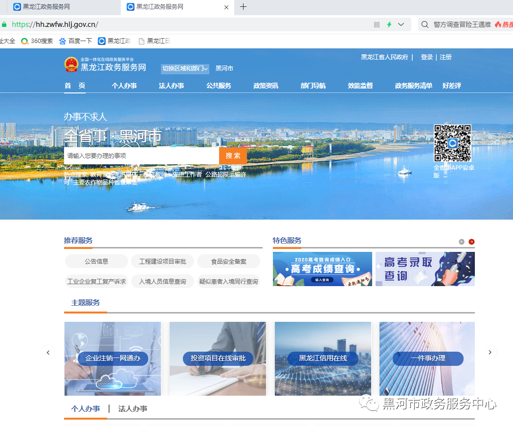Click the security lock icon in address bar
Screen dimensions: 513x426
[4, 23]
